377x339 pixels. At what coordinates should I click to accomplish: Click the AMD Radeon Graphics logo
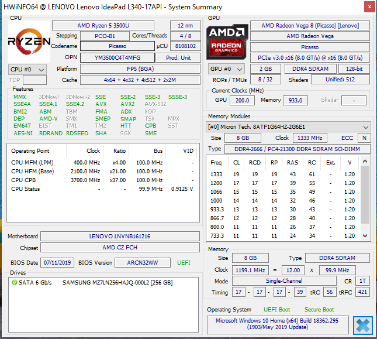[x=227, y=42]
